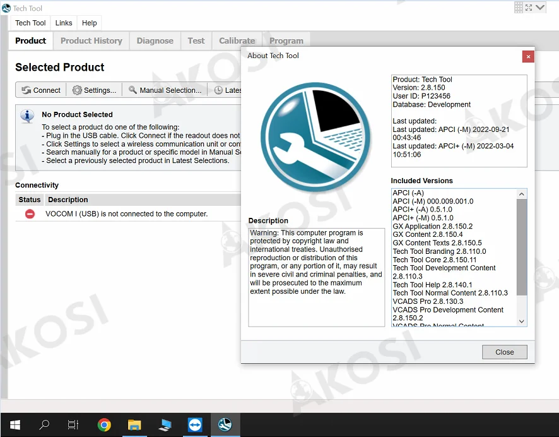This screenshot has height=437, width=559.
Task: Click 'Database: Development' text
Action: (432, 105)
